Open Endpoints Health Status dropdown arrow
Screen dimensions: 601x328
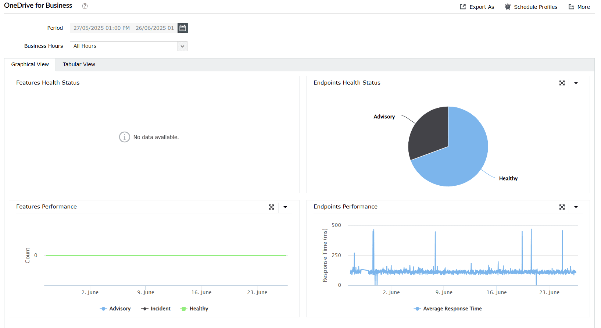click(576, 83)
